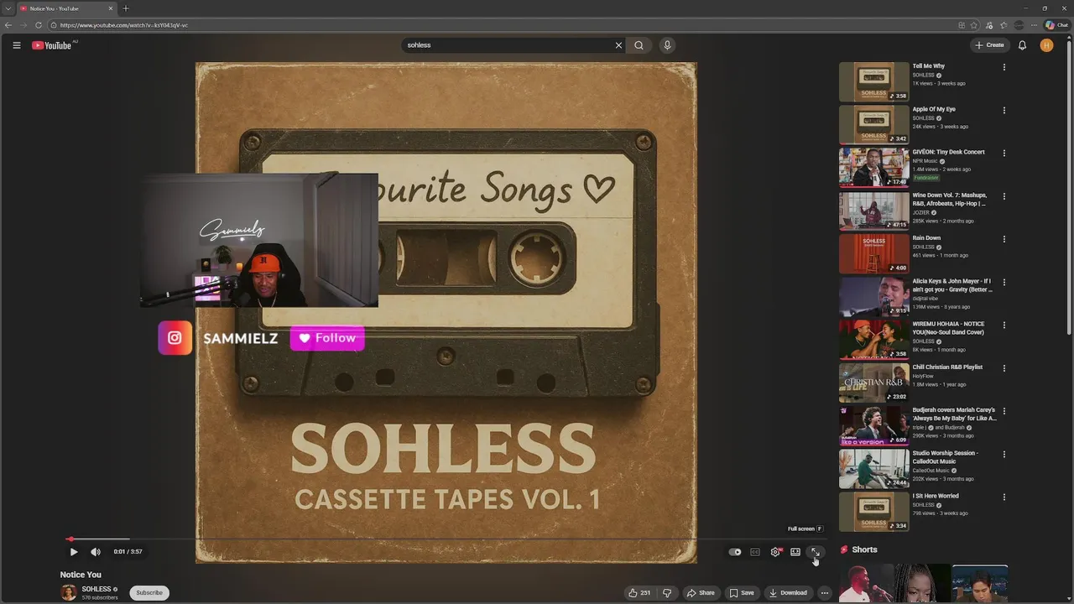1074x604 pixels.
Task: Toggle closed captions CC button
Action: [755, 552]
